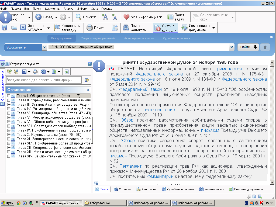This screenshot has width=276, height=207.
Task: Click Поиск контекста binoculars icon
Action: coord(126,28)
